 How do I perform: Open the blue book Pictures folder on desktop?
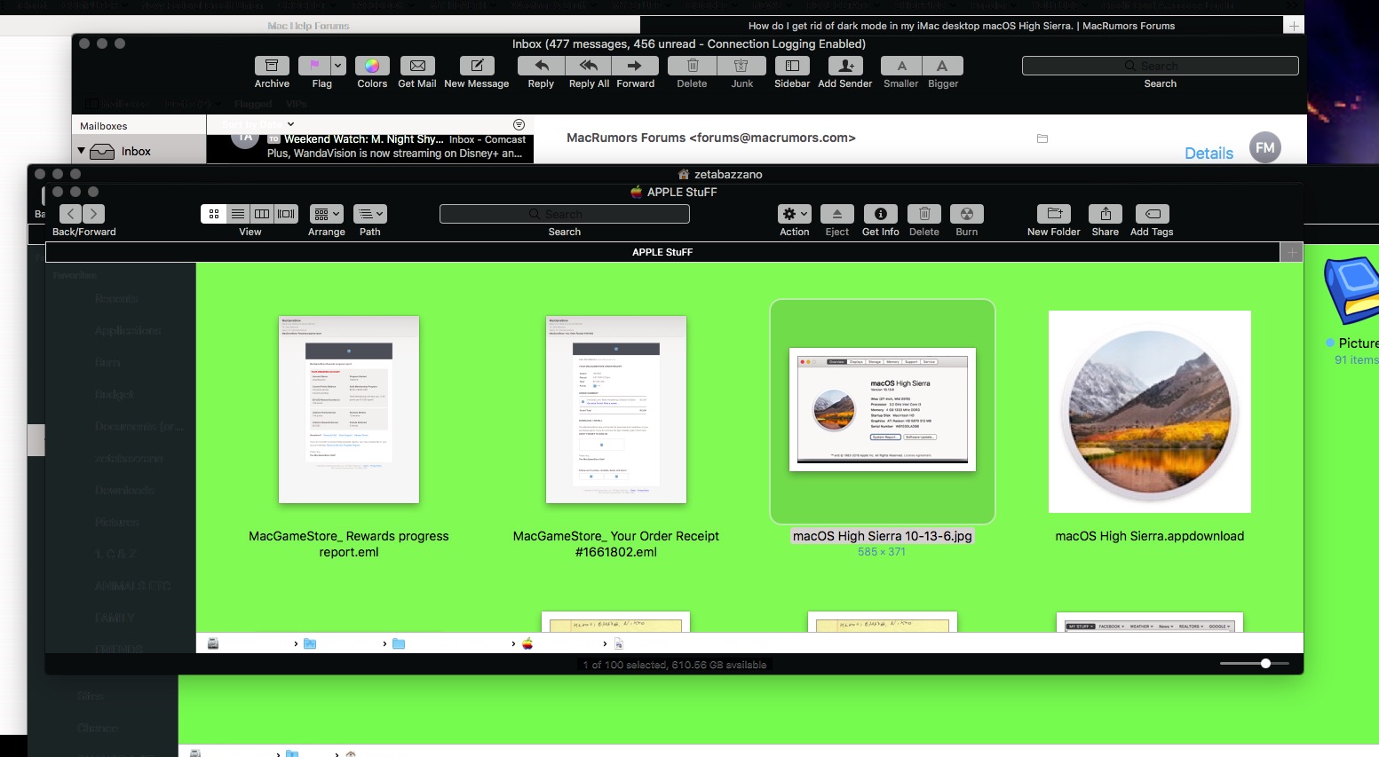[x=1351, y=291]
